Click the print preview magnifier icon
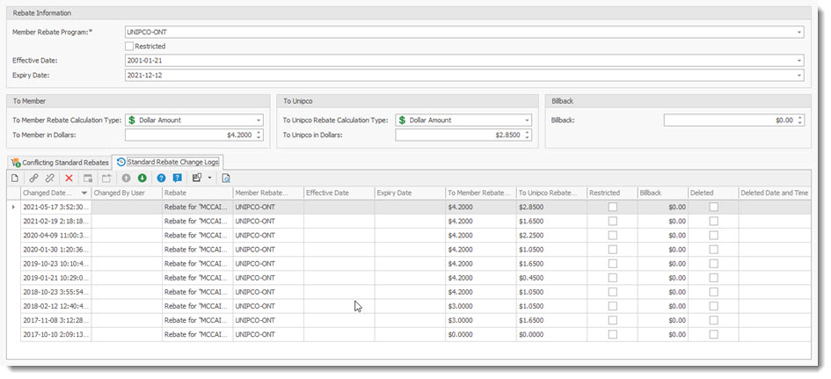 [x=226, y=178]
